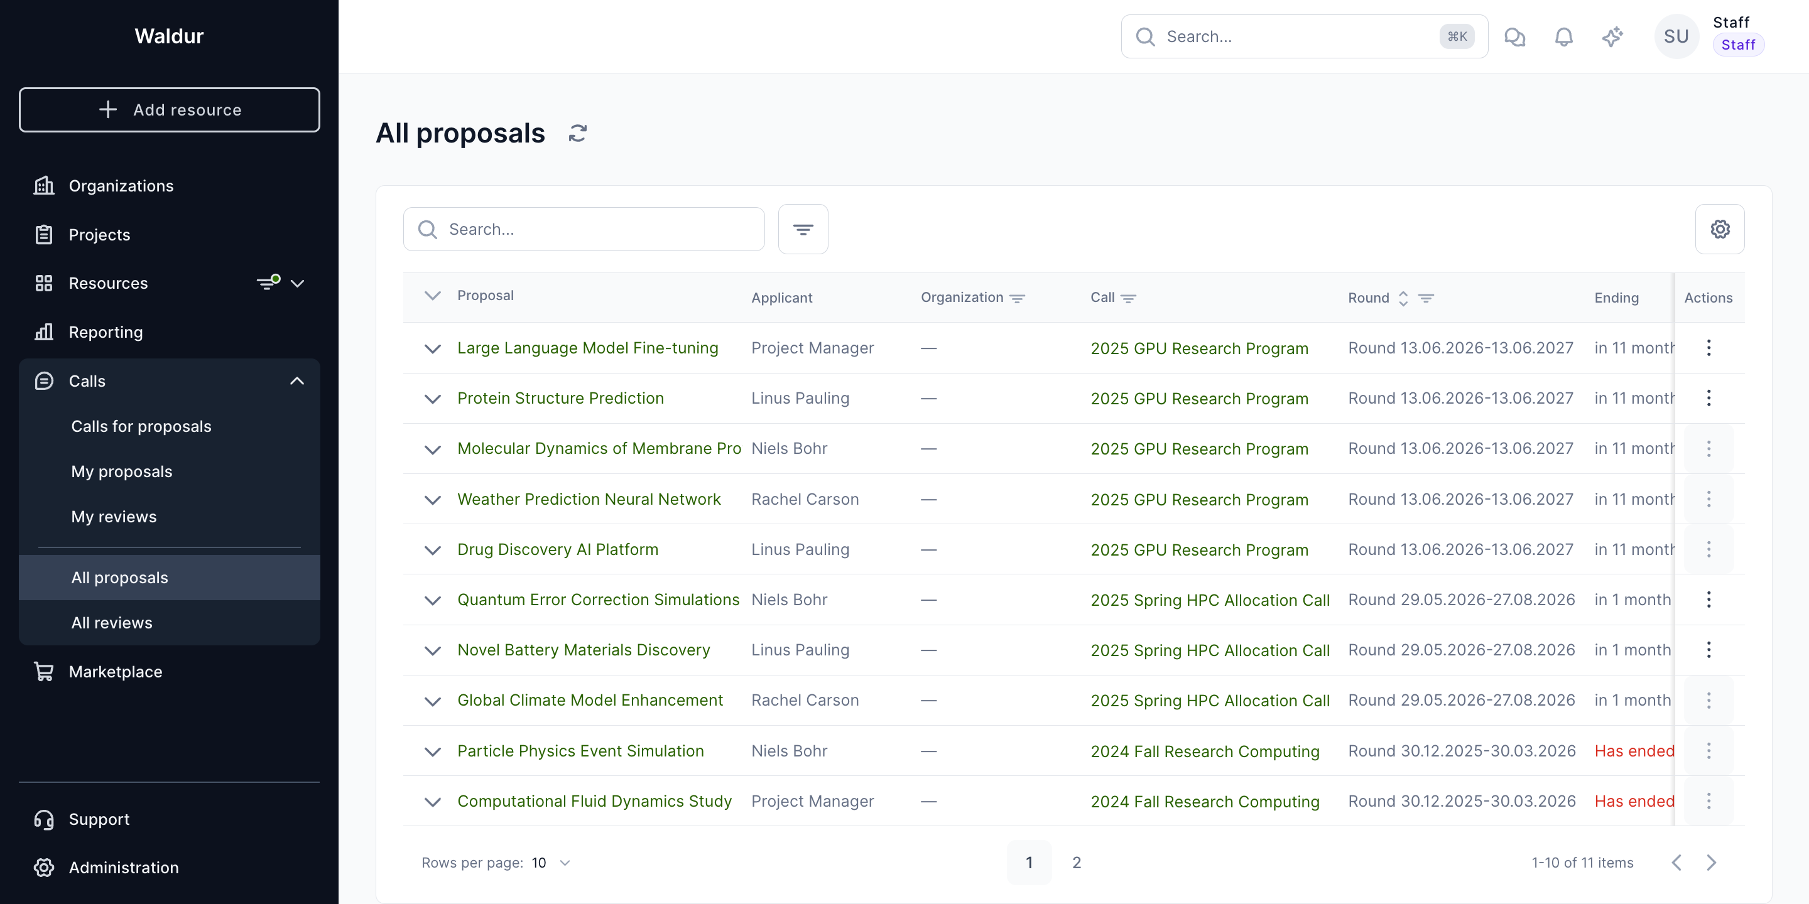The width and height of the screenshot is (1809, 904).
Task: Expand the Protein Structure Prediction row
Action: 433,399
